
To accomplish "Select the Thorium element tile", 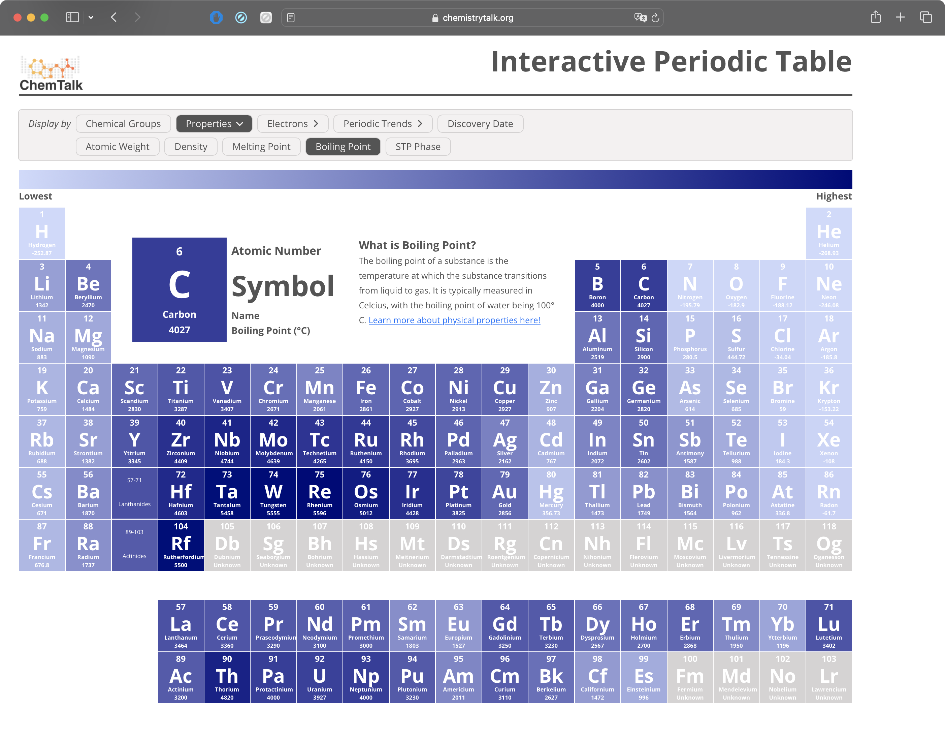I will 227,677.
